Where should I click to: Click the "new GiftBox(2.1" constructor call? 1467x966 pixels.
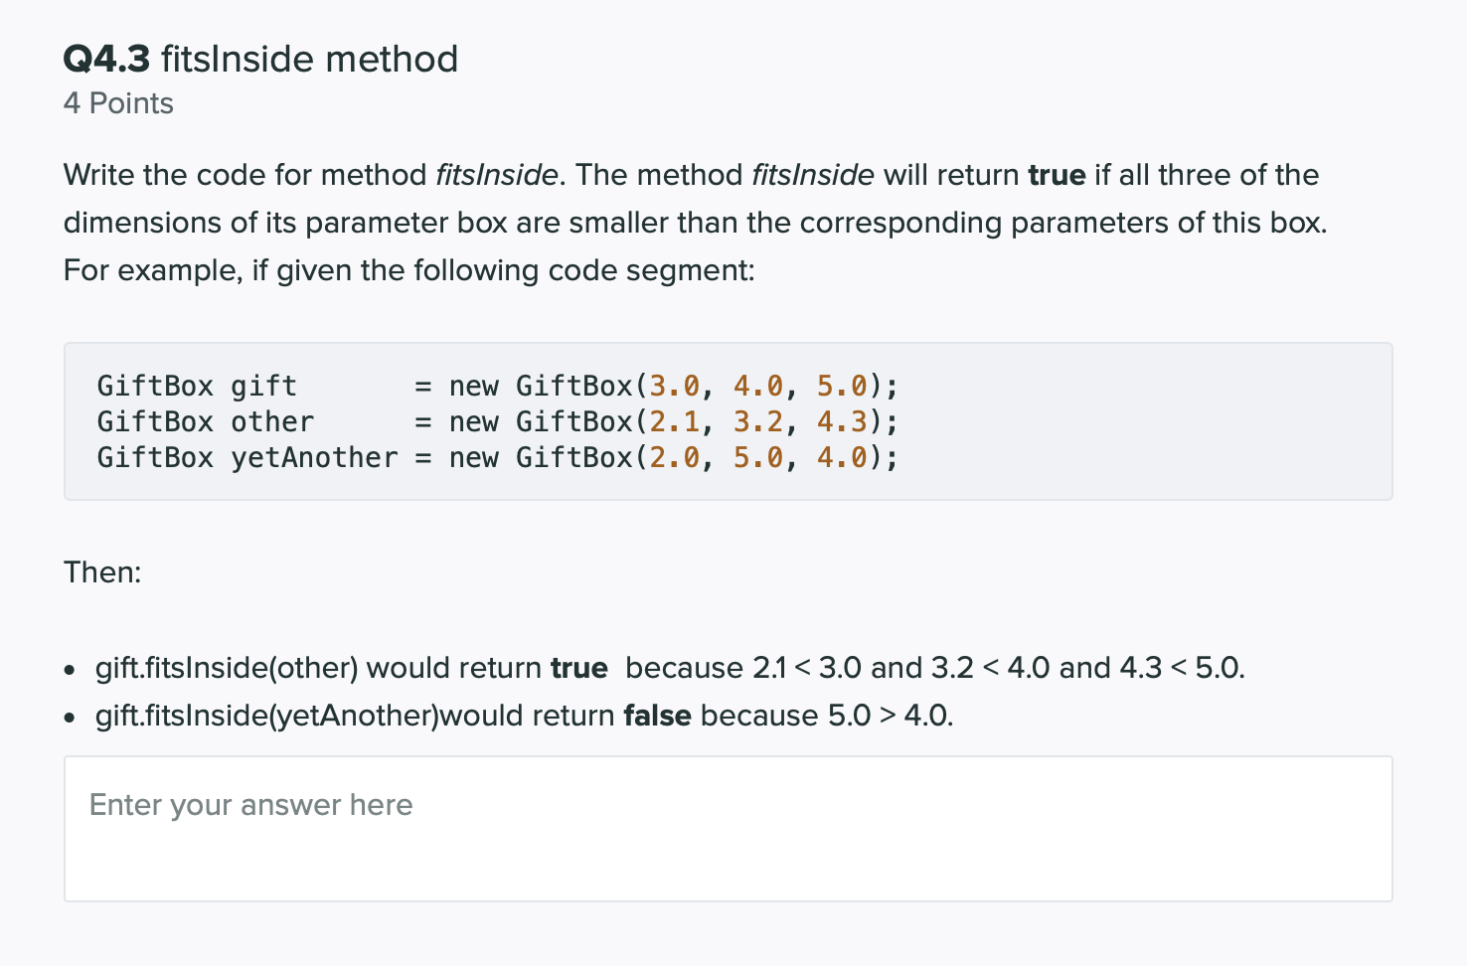[x=574, y=421]
